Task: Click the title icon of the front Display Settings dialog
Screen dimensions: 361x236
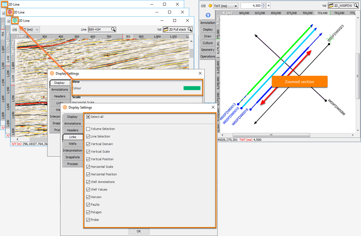Action: [65, 107]
